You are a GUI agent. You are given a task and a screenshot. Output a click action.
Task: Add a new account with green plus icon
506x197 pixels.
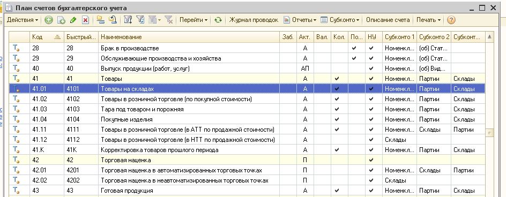point(48,20)
